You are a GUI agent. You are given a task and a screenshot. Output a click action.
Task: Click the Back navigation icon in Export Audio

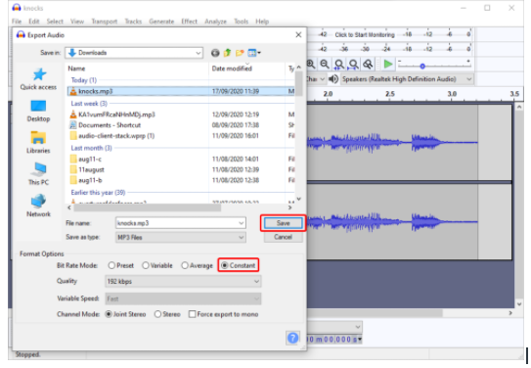(x=215, y=53)
